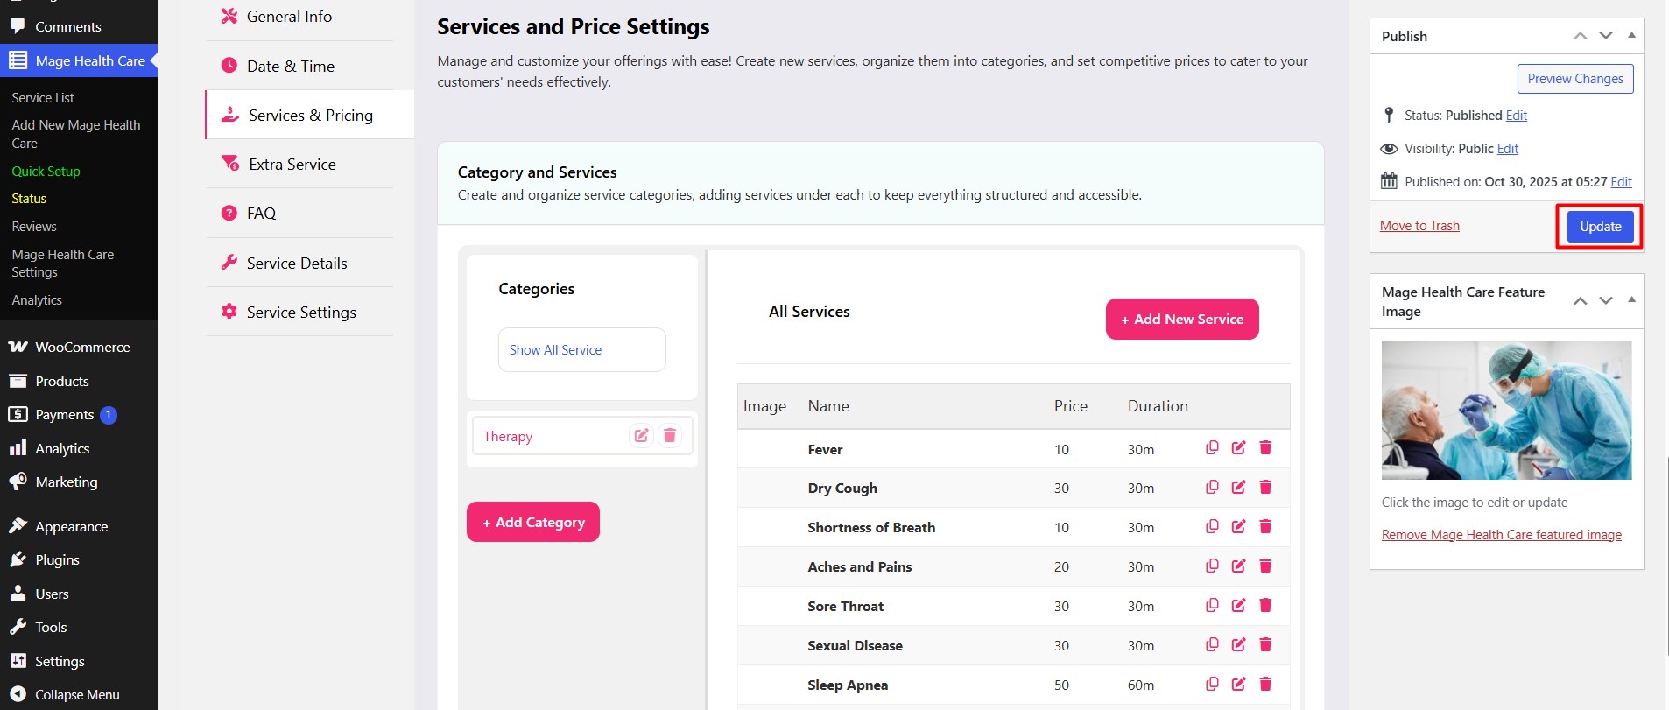
Task: Collapse the Publish panel with triangle toggle
Action: pos(1631,36)
